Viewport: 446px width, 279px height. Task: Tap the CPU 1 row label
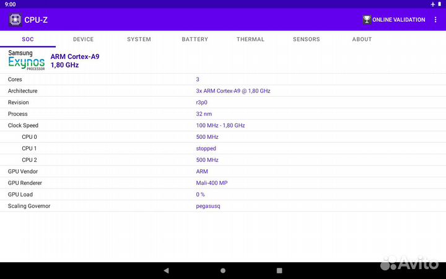(29, 148)
